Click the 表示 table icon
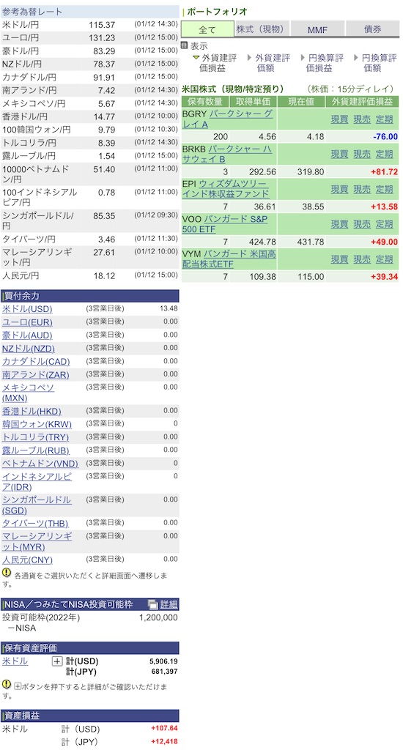The width and height of the screenshot is (403, 750). (x=184, y=45)
